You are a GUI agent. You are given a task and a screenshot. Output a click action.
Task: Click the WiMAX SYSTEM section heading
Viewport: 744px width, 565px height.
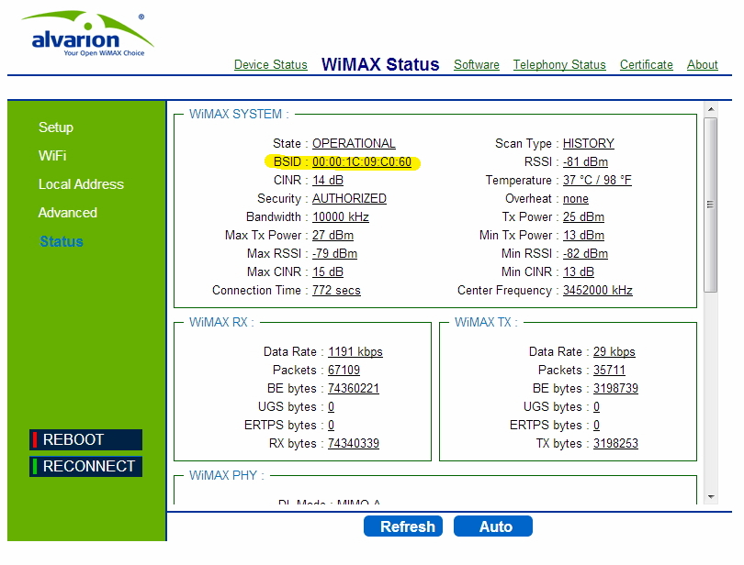pyautogui.click(x=239, y=115)
